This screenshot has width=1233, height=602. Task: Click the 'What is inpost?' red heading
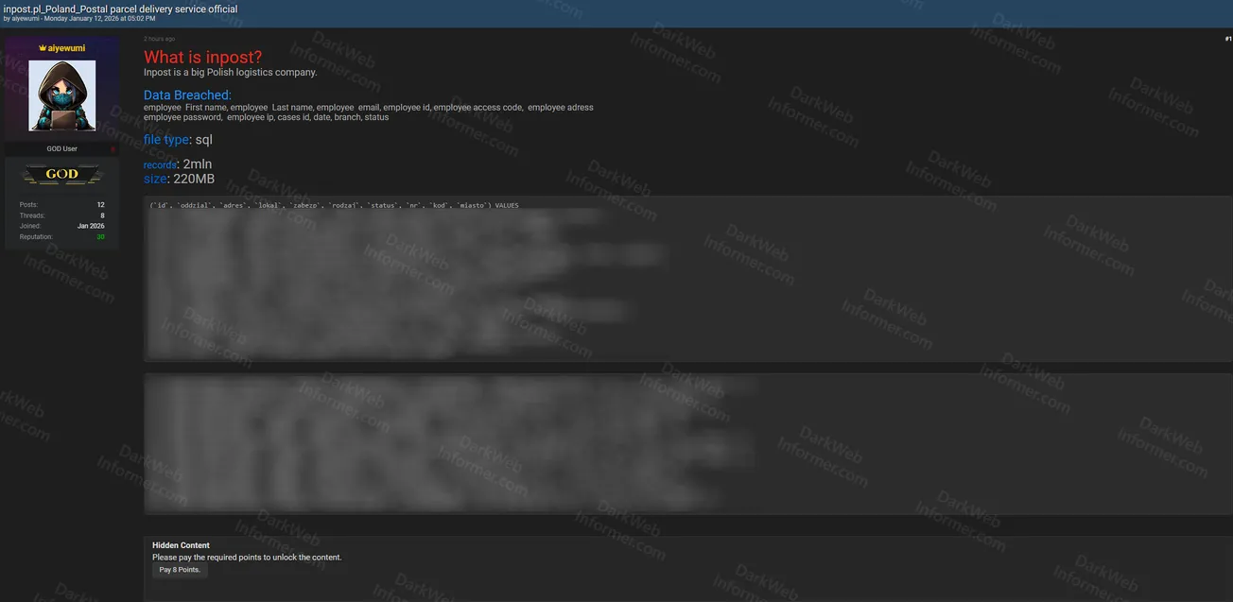point(202,58)
